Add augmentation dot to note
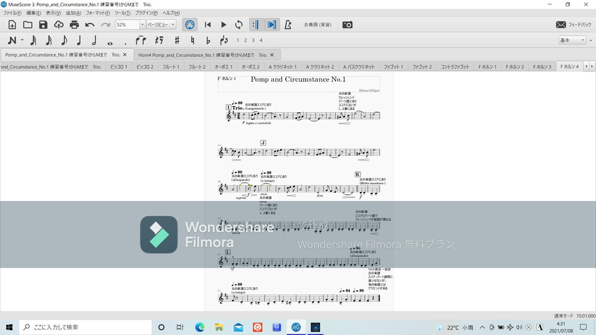Screen dimensions: 596x335 click(125, 43)
